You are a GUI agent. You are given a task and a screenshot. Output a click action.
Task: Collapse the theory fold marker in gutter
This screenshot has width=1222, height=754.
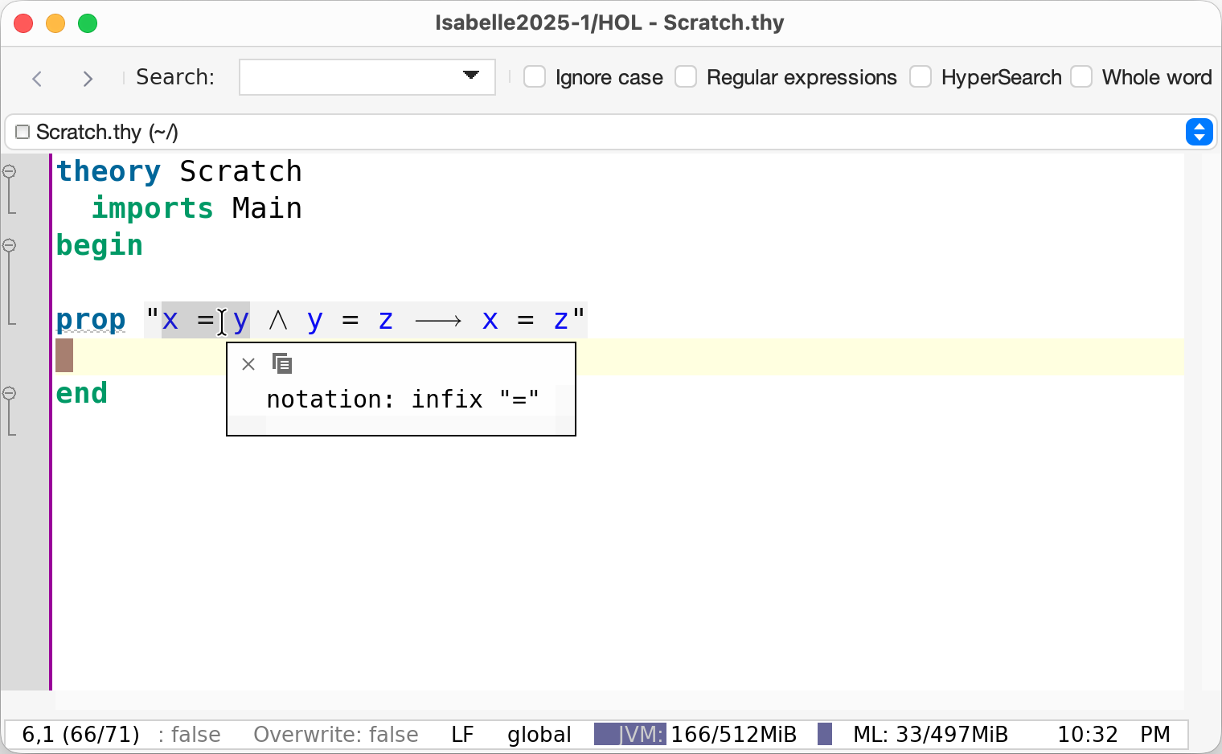point(10,171)
